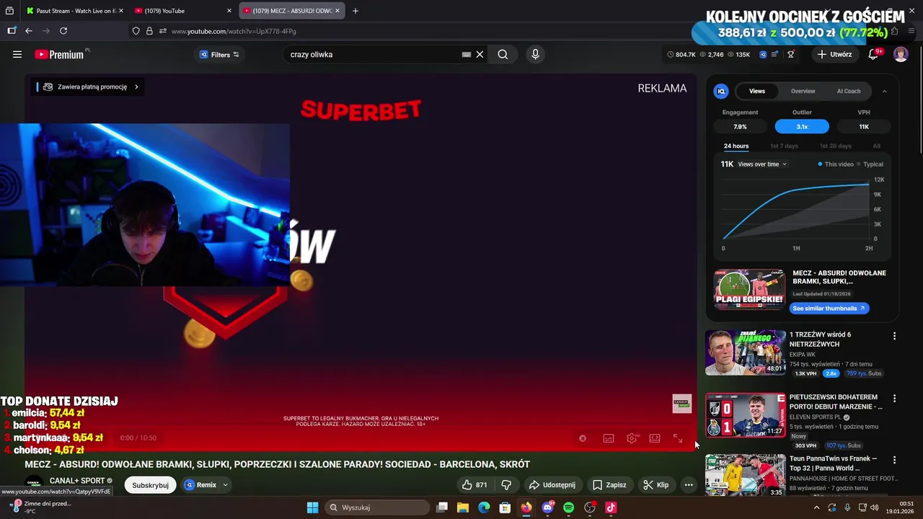Open the '1 TRZEŹWY wśród 6' video thumbnail
Image resolution: width=923 pixels, height=519 pixels.
[x=746, y=352]
